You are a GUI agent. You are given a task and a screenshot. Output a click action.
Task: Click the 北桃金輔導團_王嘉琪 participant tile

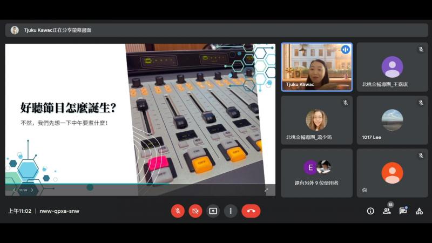tap(392, 67)
